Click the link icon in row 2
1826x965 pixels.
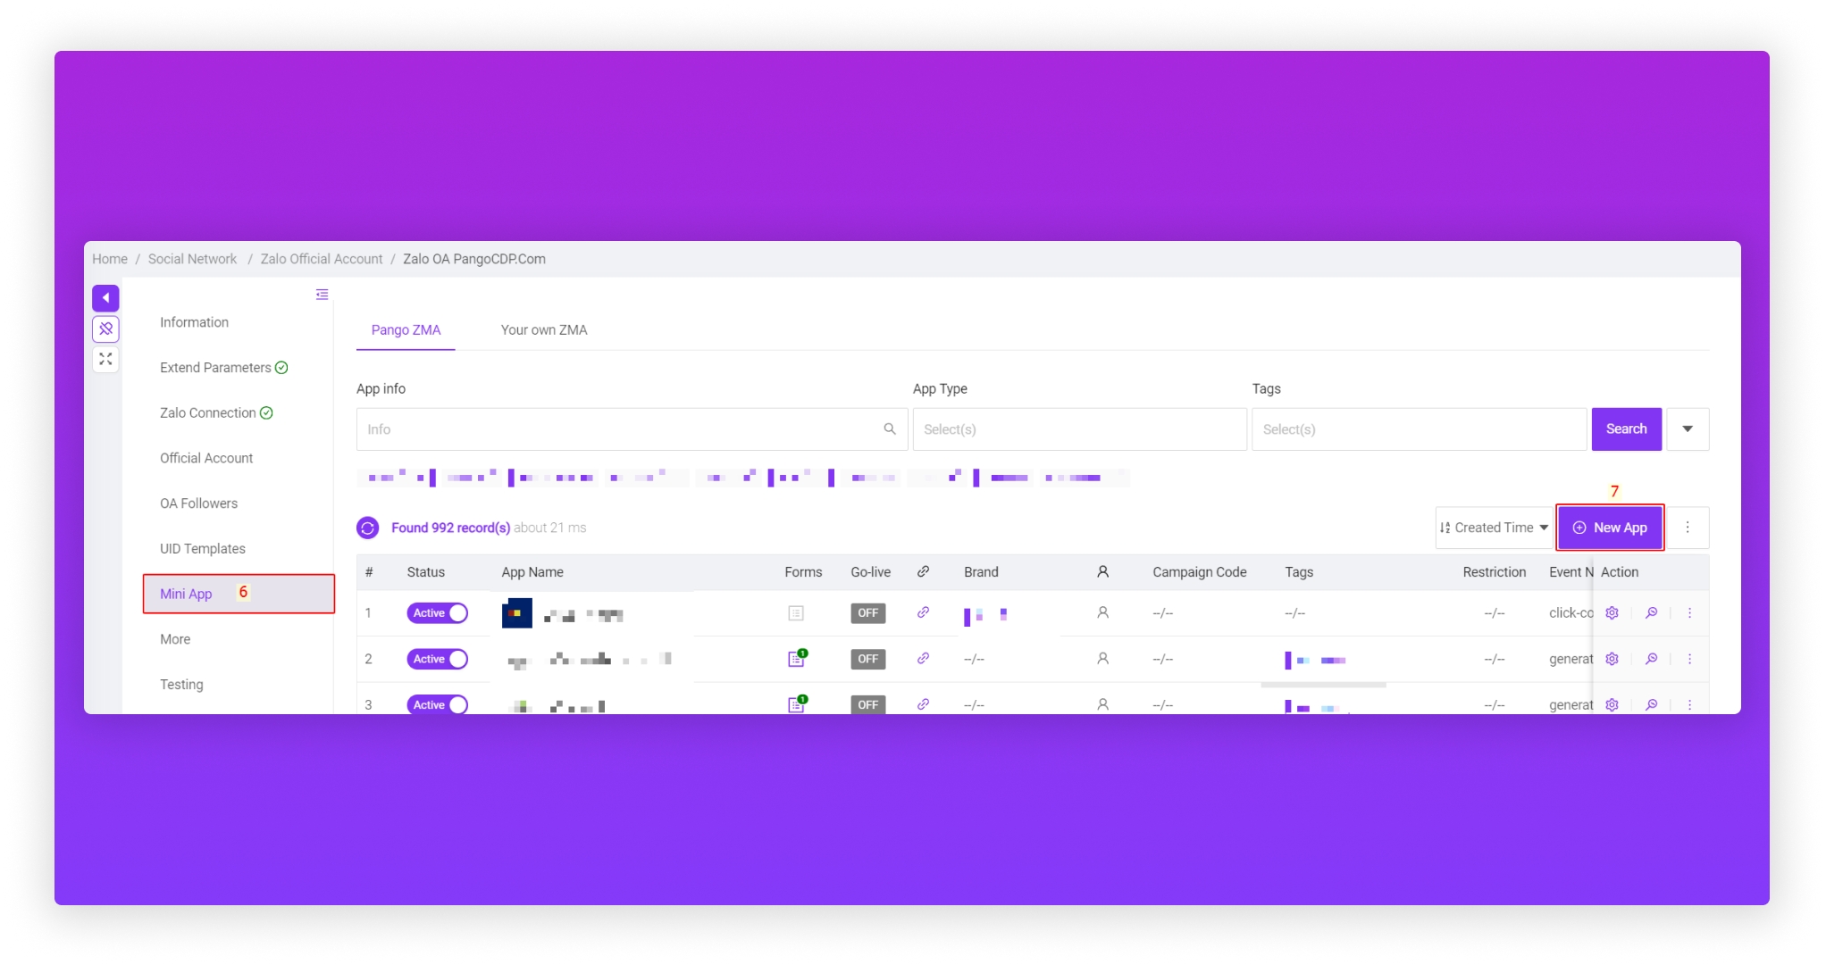coord(923,659)
